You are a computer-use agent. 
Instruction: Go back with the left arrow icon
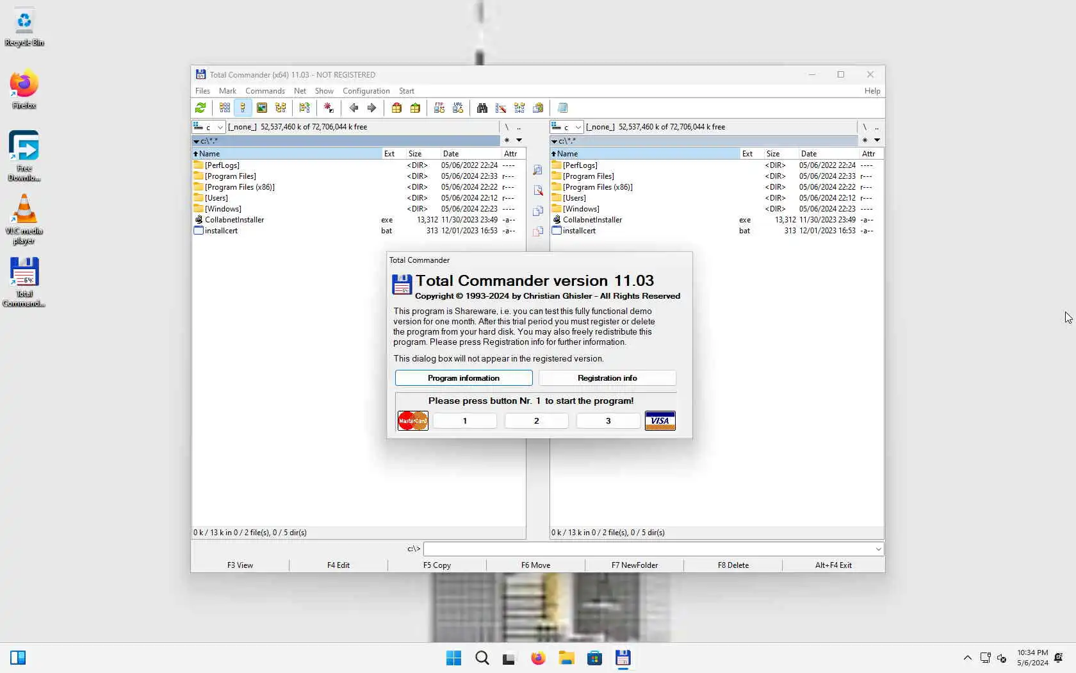click(354, 108)
